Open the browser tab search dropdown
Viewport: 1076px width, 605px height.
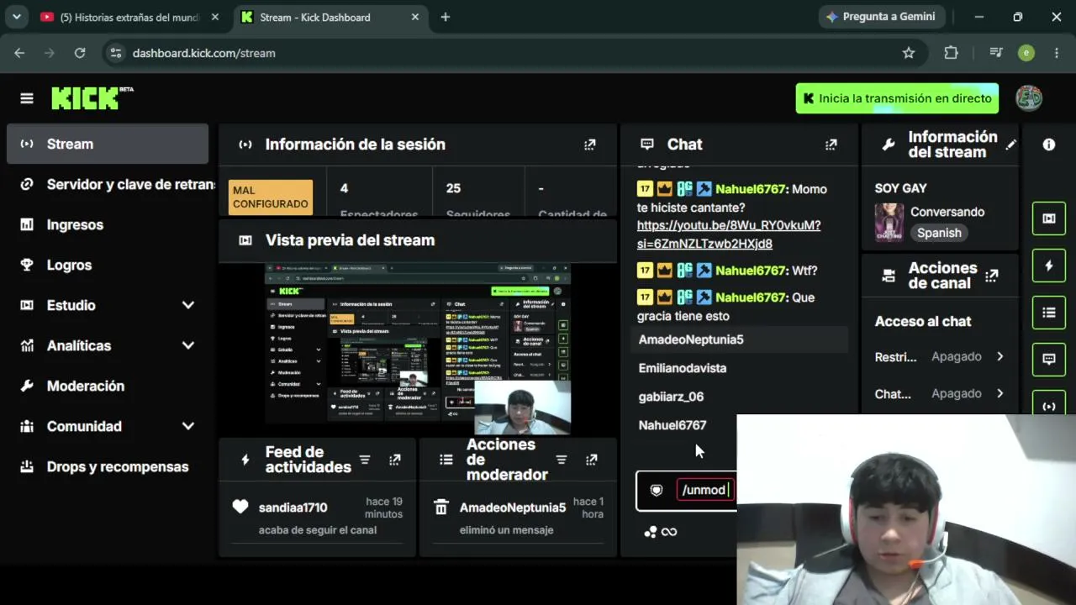(x=16, y=17)
